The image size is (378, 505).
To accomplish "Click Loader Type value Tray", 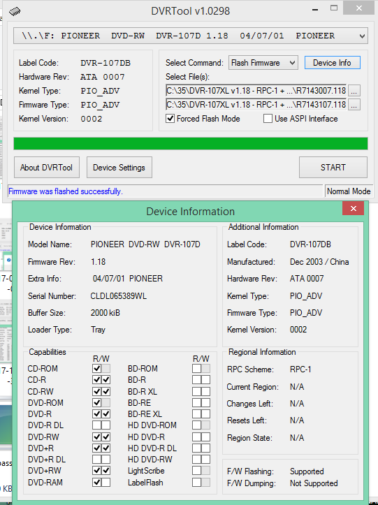I will (99, 330).
